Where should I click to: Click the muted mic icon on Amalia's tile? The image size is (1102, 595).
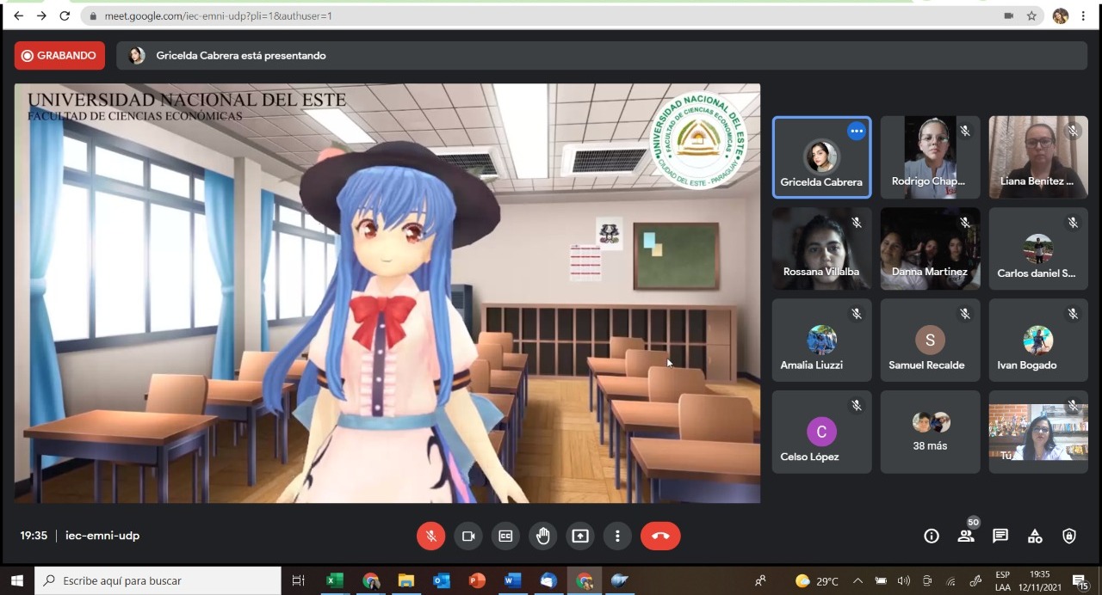click(857, 314)
